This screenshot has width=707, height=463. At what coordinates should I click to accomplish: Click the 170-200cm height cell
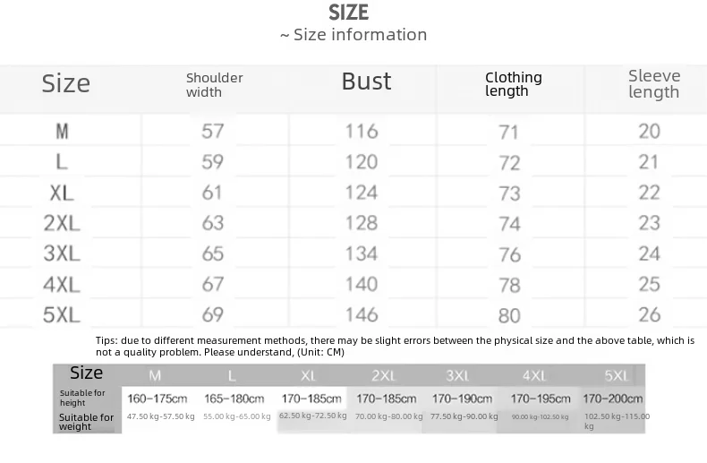click(x=613, y=399)
